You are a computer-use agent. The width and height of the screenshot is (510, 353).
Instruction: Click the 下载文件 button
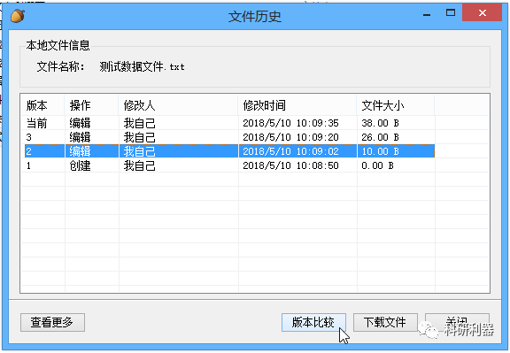point(385,322)
